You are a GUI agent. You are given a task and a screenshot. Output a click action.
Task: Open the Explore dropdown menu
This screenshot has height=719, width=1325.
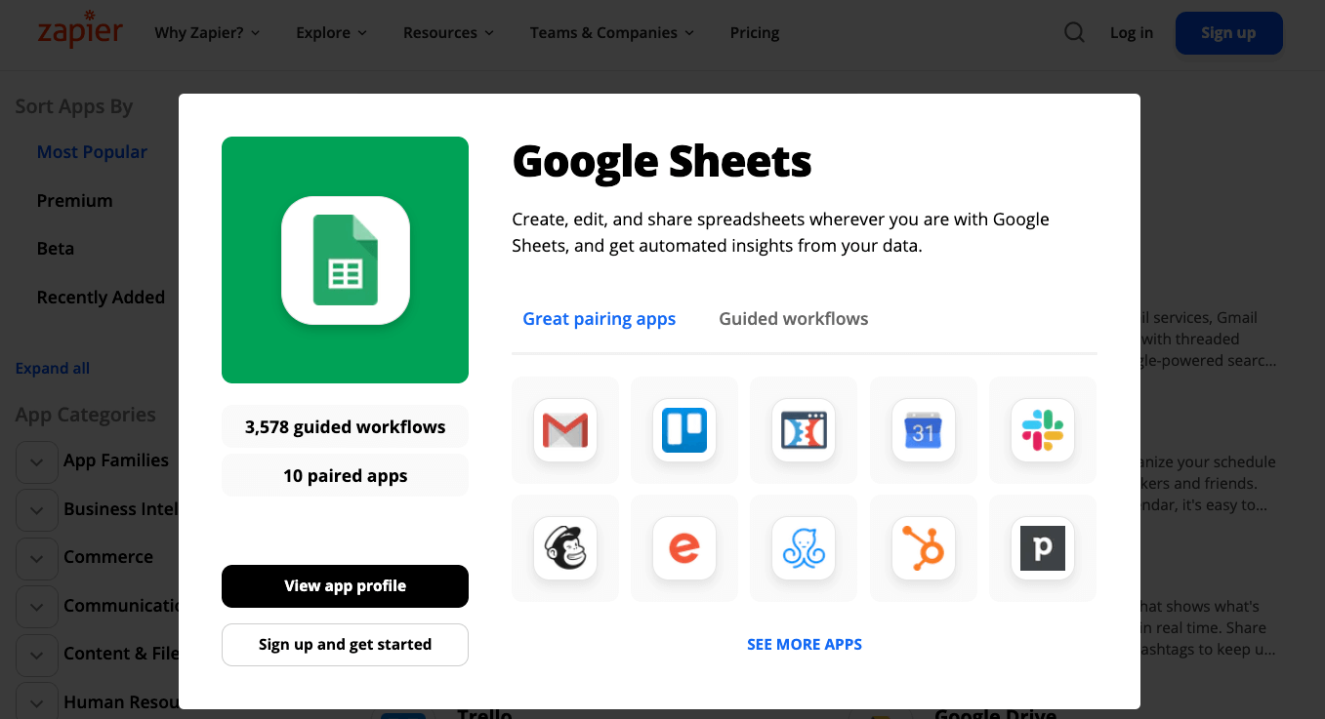(331, 33)
